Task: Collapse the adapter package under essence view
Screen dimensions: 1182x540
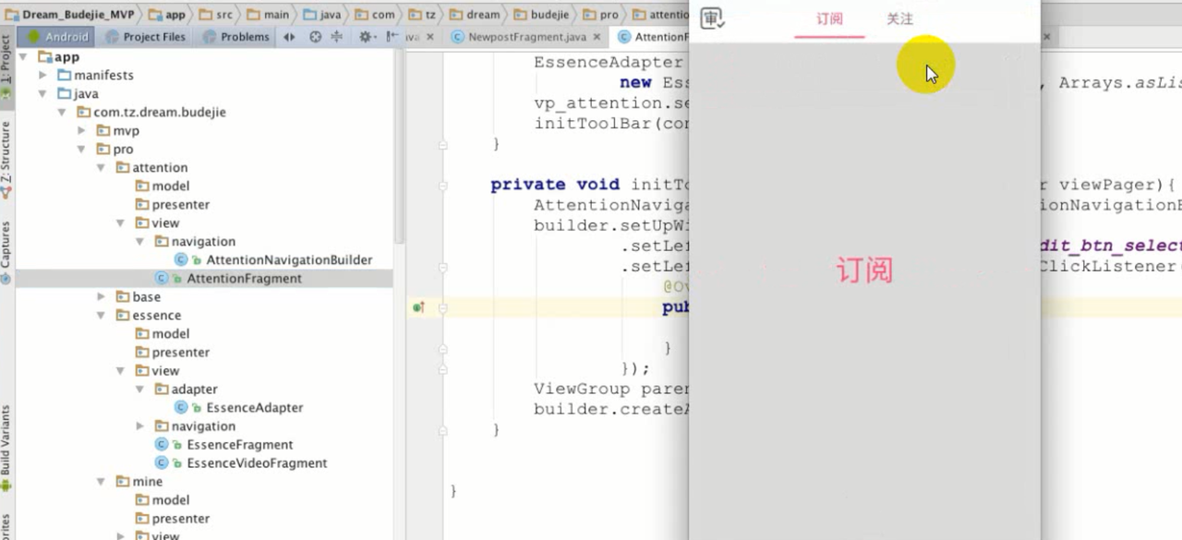Action: tap(140, 389)
